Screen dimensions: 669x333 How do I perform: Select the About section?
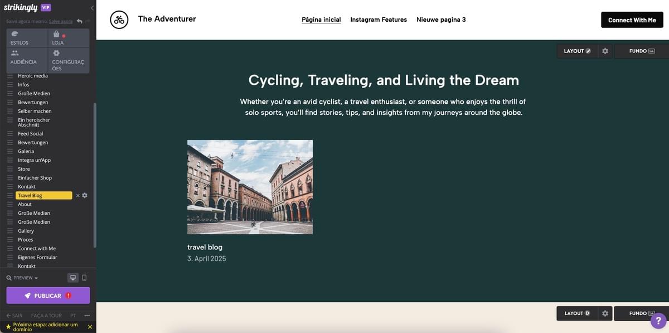(25, 204)
